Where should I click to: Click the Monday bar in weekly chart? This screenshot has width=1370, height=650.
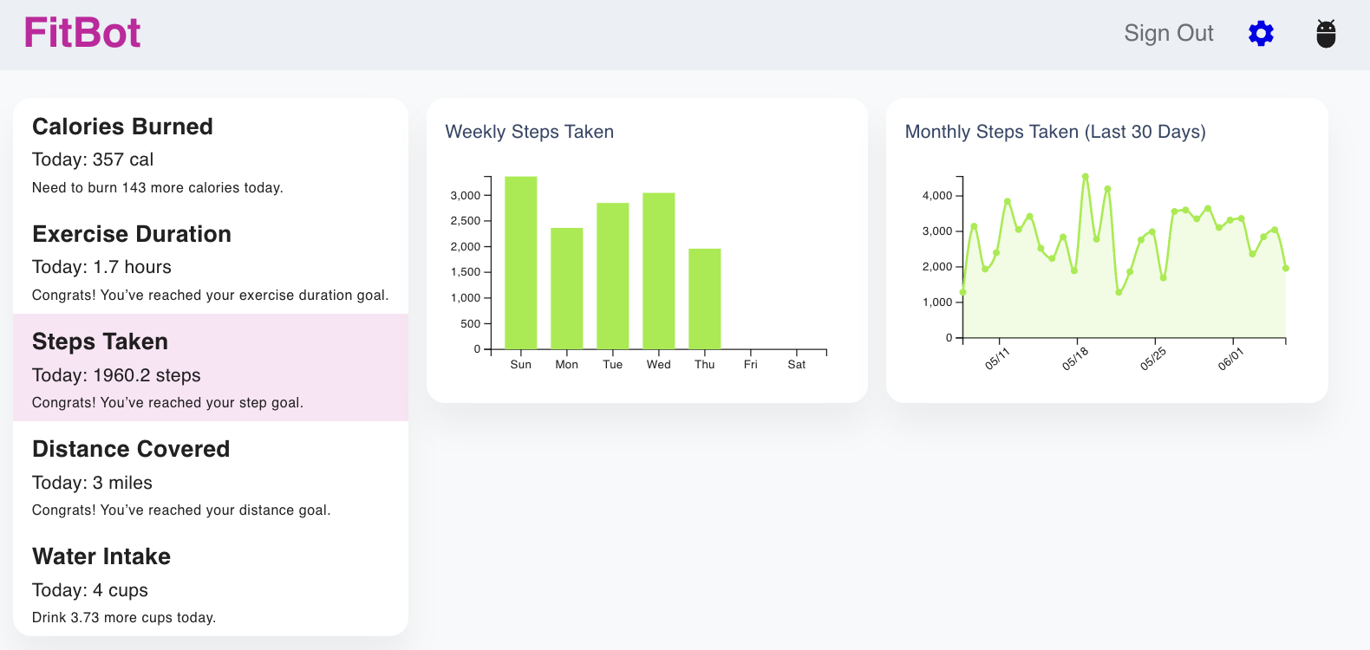pos(566,289)
